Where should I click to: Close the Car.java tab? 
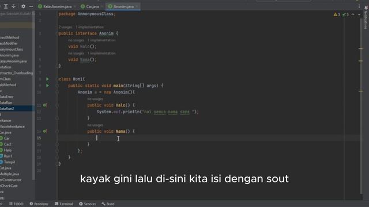(x=102, y=6)
